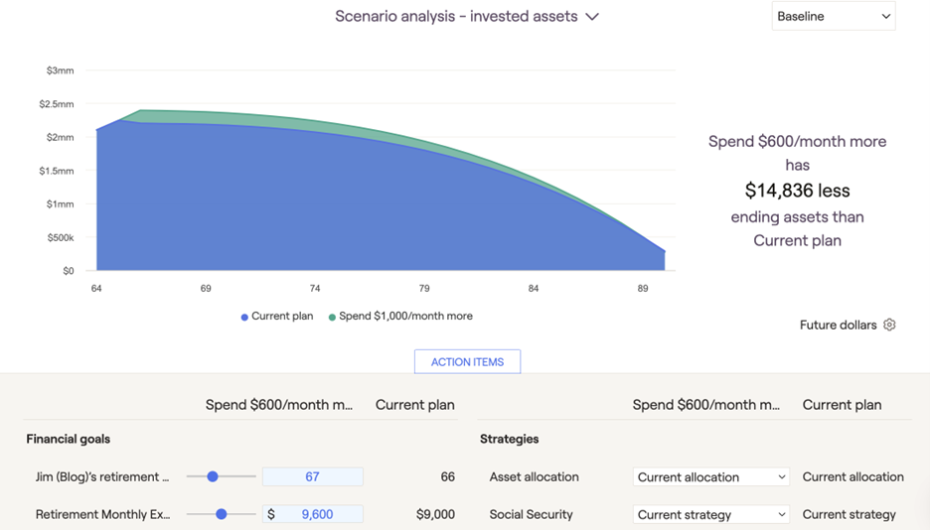Click the Retirement Monthly Expenses slider handle
This screenshot has width=930, height=530.
tap(222, 515)
